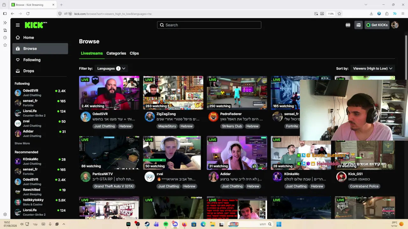
Task: Open the Strikers Club category tag
Action: click(x=232, y=126)
